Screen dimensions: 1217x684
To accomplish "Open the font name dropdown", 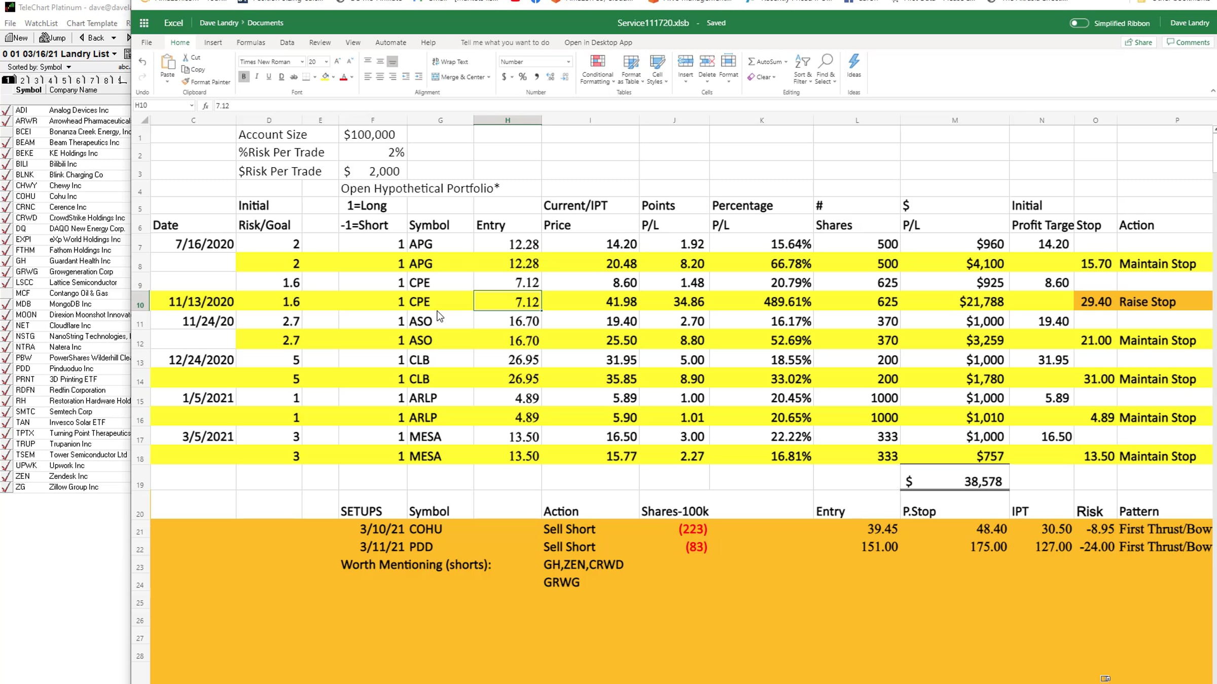I will point(302,62).
